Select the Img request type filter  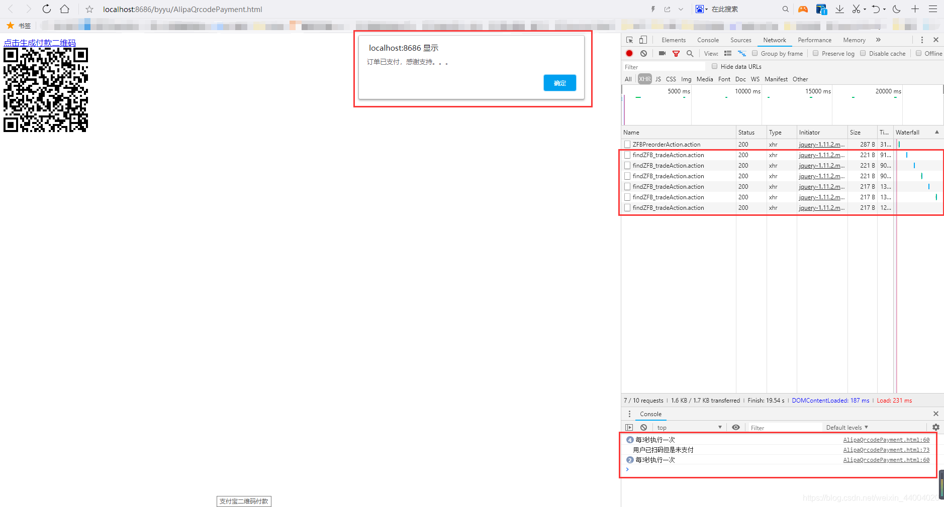tap(686, 79)
